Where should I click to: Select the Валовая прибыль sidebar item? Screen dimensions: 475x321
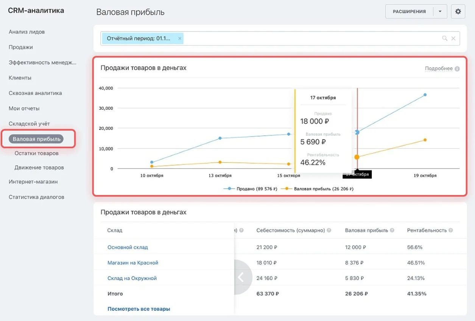37,139
